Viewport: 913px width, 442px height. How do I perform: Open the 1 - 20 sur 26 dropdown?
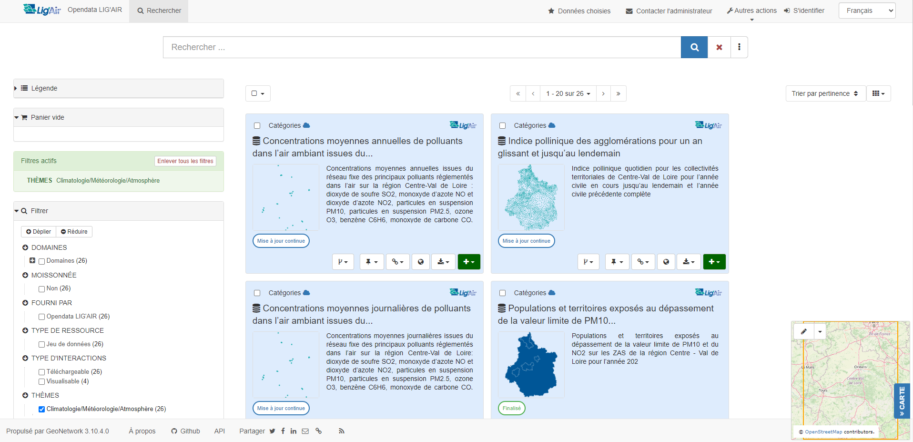(568, 93)
